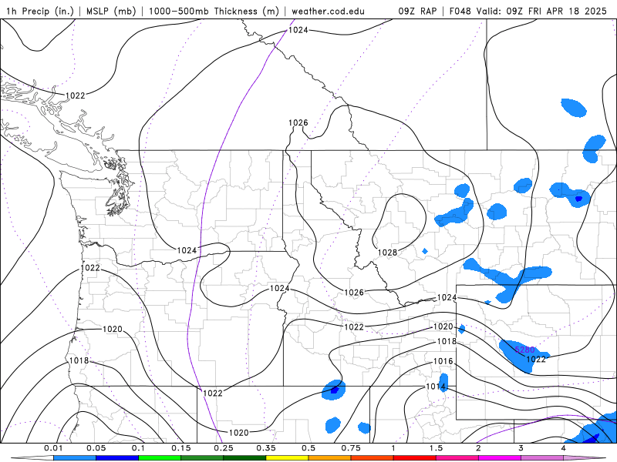Click the 0.05 legend value
This screenshot has height=462, width=617.
pyautogui.click(x=96, y=448)
